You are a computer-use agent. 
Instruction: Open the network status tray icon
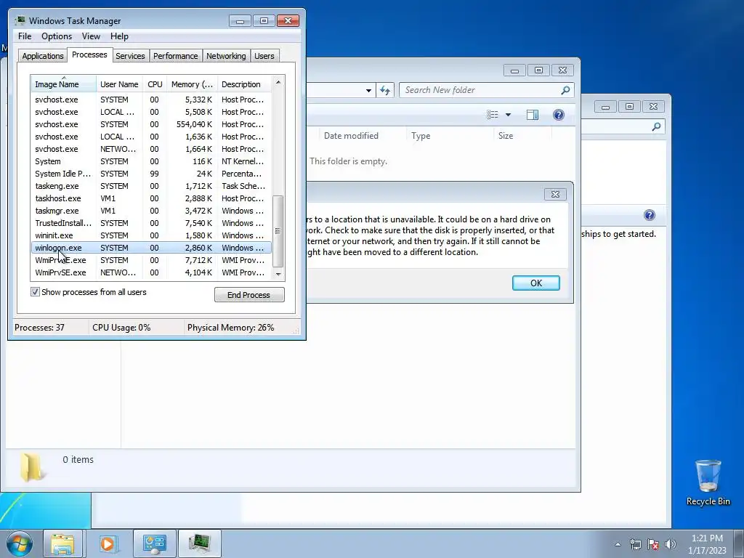635,544
